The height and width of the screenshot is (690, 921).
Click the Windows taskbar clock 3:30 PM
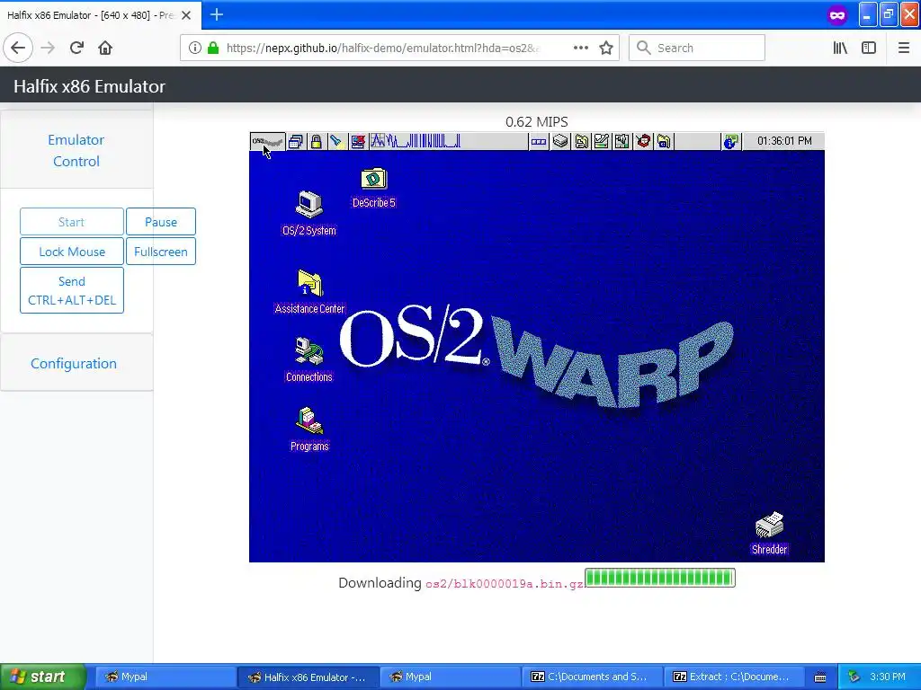click(x=887, y=677)
